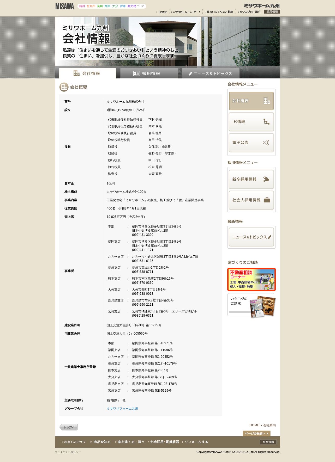The width and height of the screenshot is (335, 462).
Task: Open the ニュース&トピックス tab
Action: 211,73
